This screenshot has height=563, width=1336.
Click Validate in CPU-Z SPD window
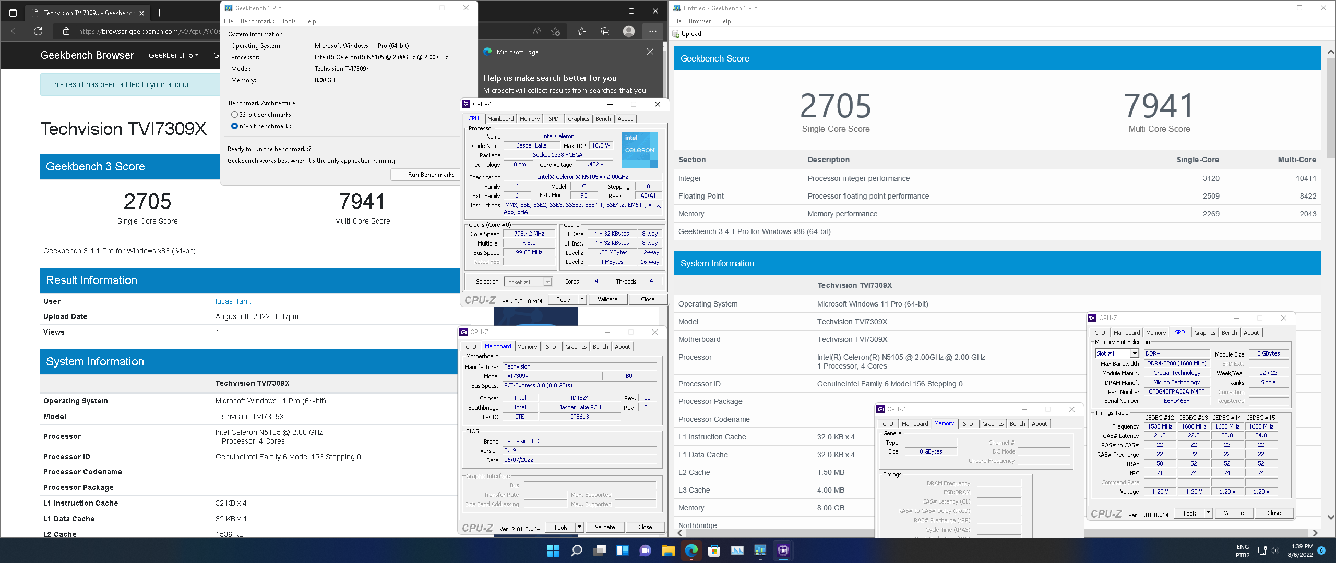coord(1234,513)
